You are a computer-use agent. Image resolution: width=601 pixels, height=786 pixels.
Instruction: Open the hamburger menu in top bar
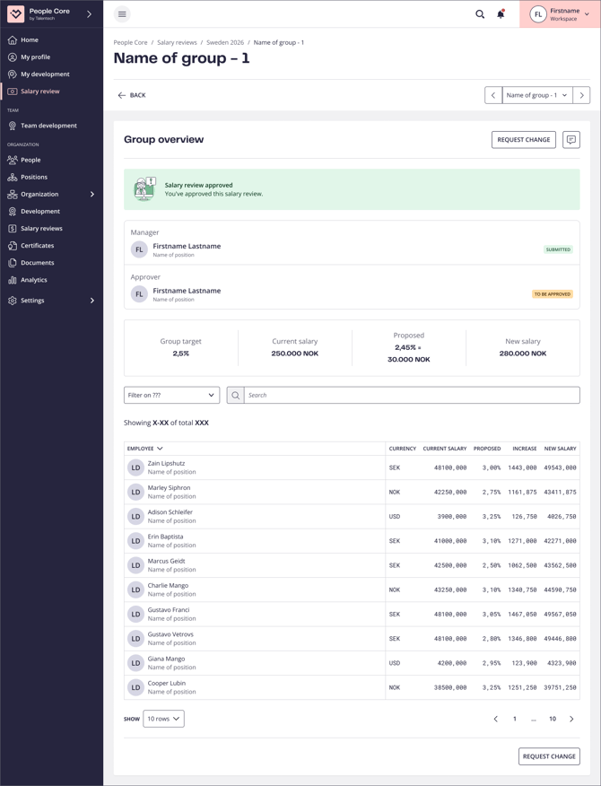coord(122,14)
